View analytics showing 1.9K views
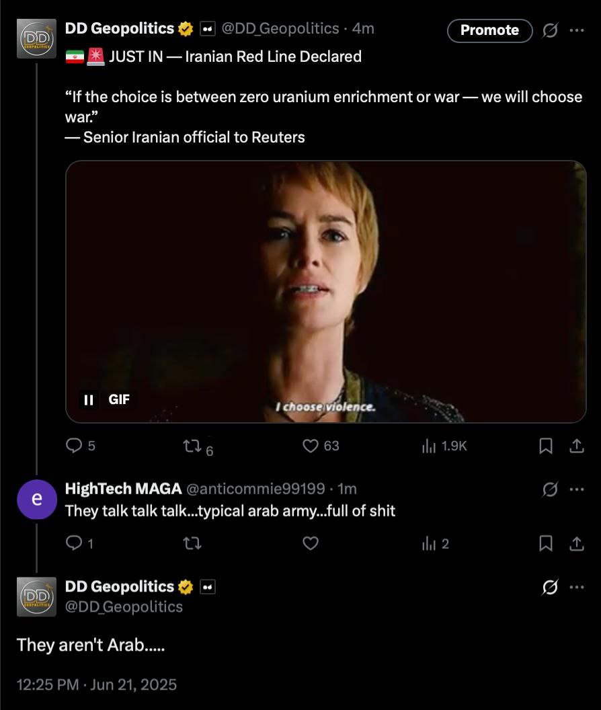This screenshot has width=601, height=710. click(x=428, y=446)
